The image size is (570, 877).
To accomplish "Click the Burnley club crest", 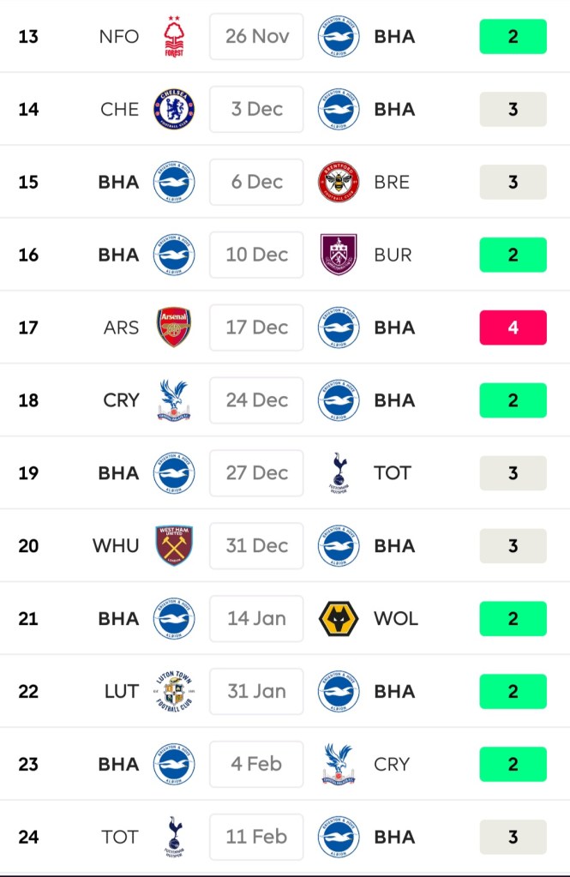I will (339, 255).
